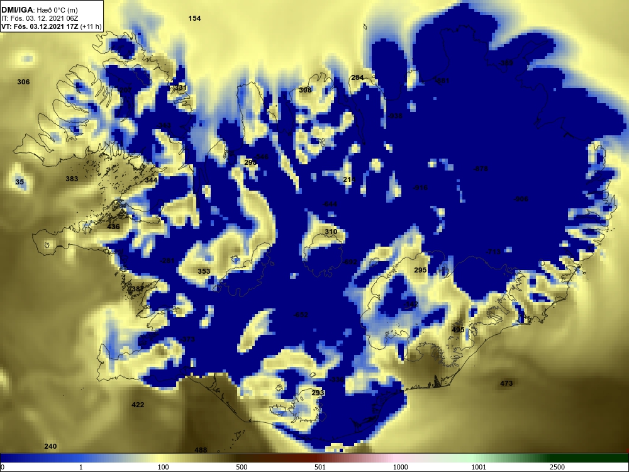The height and width of the screenshot is (472, 629).
Task: Click the legend tick label 2500
Action: (x=557, y=467)
